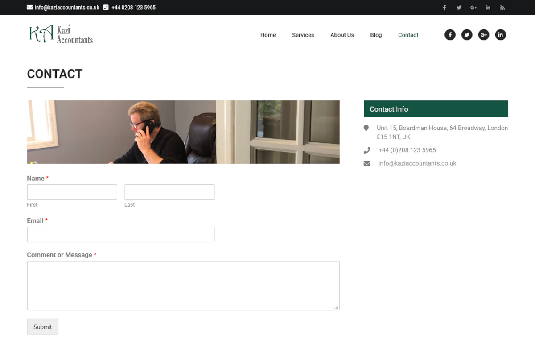Image resolution: width=535 pixels, height=357 pixels.
Task: Click the Comment or Message label
Action: point(62,255)
